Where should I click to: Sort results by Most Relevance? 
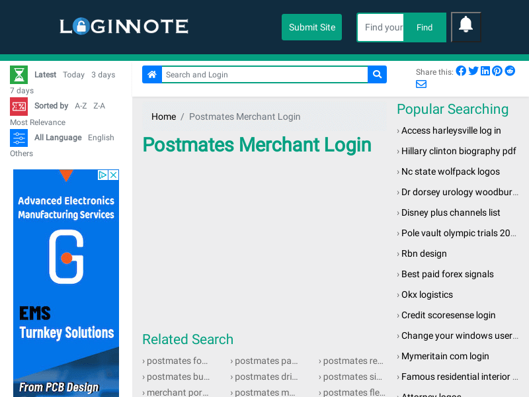click(x=38, y=122)
